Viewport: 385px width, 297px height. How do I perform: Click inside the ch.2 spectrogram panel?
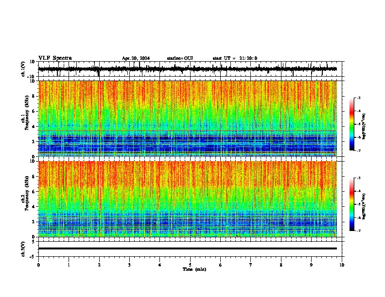point(188,199)
